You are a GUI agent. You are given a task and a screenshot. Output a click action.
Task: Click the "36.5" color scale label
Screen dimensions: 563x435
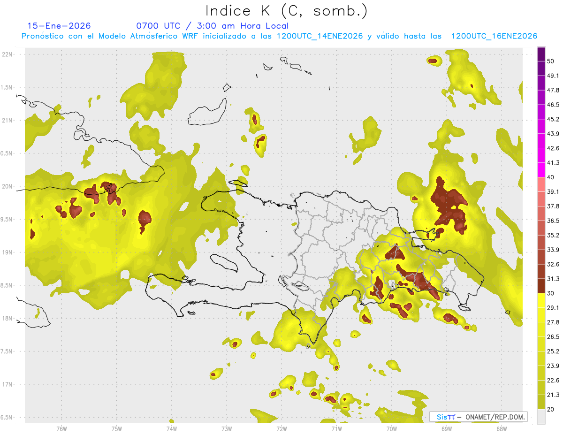(x=553, y=221)
